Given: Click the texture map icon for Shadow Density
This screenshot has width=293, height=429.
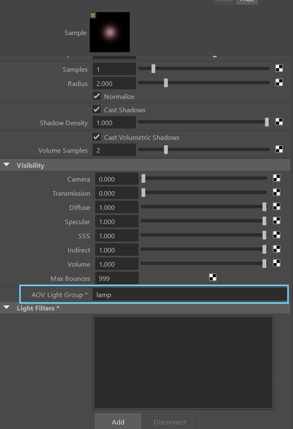Looking at the screenshot, I should [x=279, y=122].
